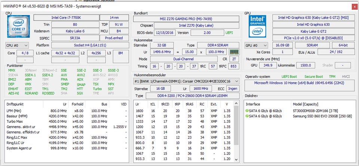Click the MSI Z270 GAMING PRO motherboard field
The image size is (359, 166).
186,19
